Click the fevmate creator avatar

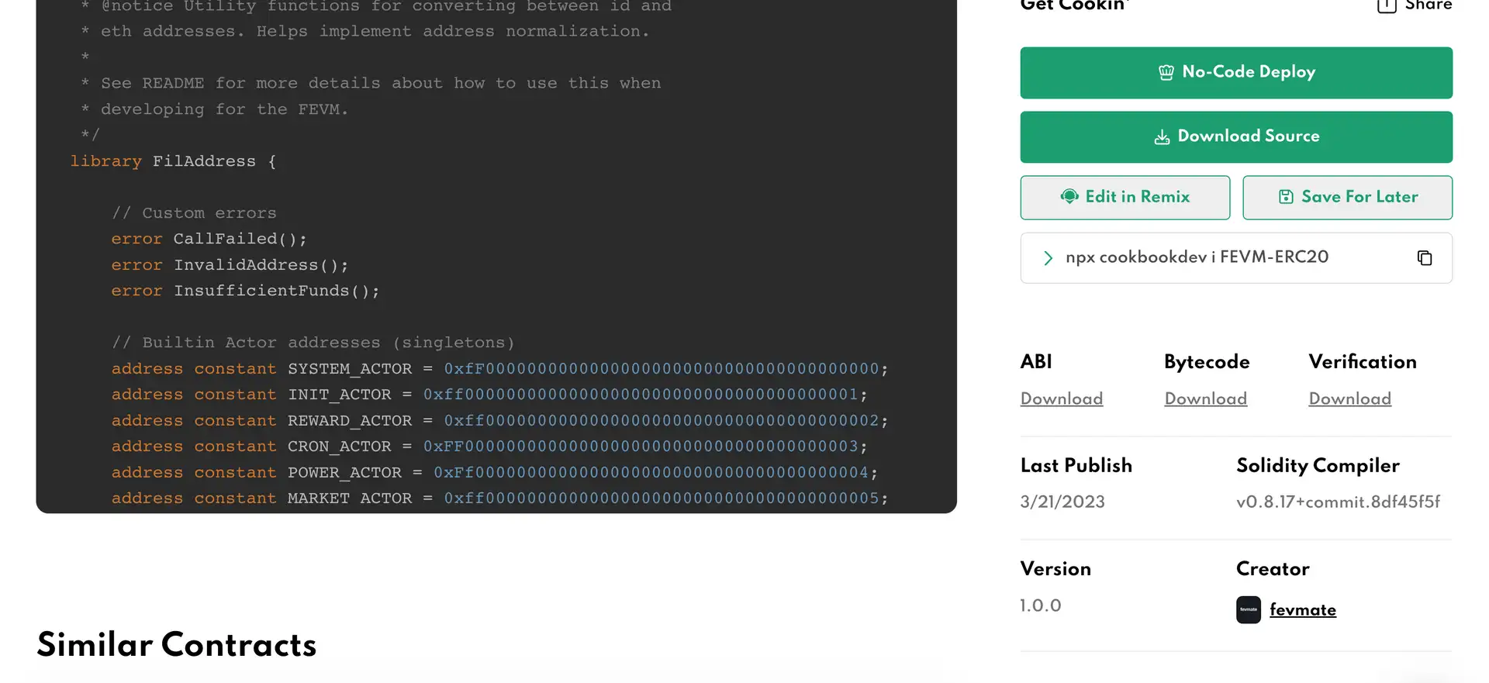point(1248,610)
